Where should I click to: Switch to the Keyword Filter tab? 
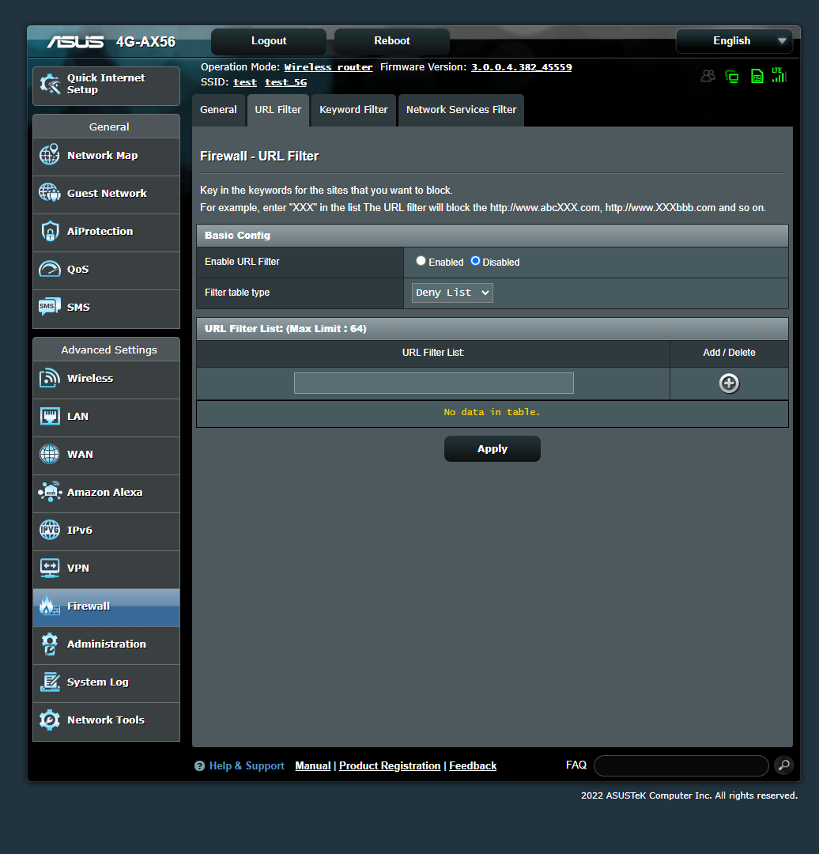(353, 110)
